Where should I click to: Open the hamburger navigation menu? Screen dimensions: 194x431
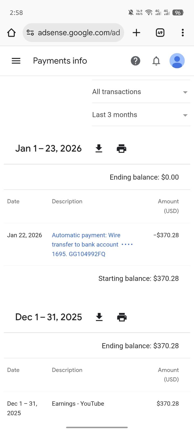pyautogui.click(x=16, y=61)
